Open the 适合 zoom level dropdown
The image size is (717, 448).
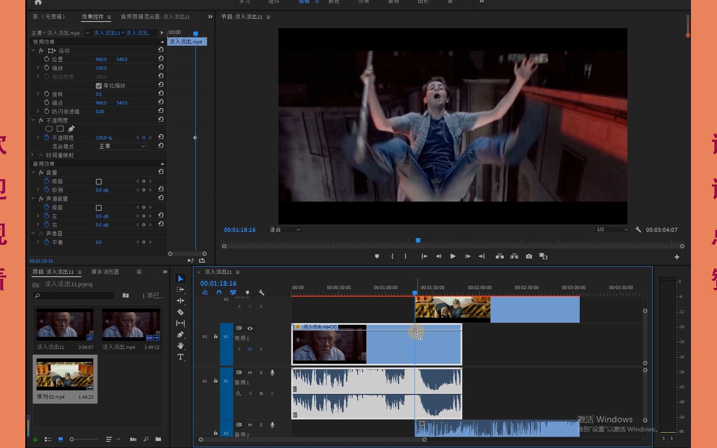click(284, 229)
